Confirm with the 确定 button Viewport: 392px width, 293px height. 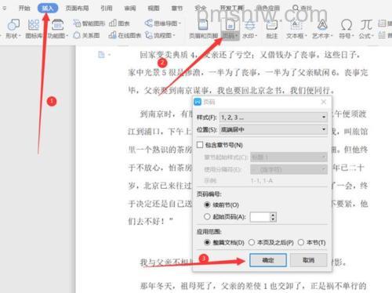tap(268, 260)
